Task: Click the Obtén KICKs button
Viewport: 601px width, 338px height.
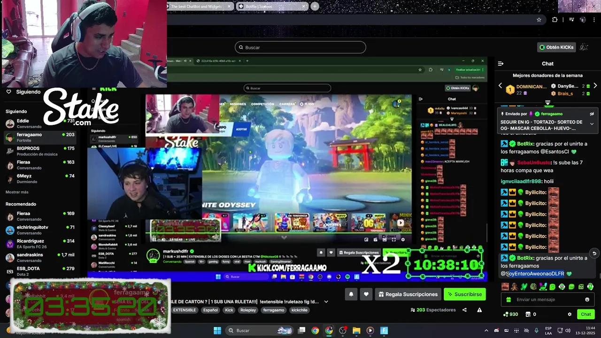Action: 556,47
